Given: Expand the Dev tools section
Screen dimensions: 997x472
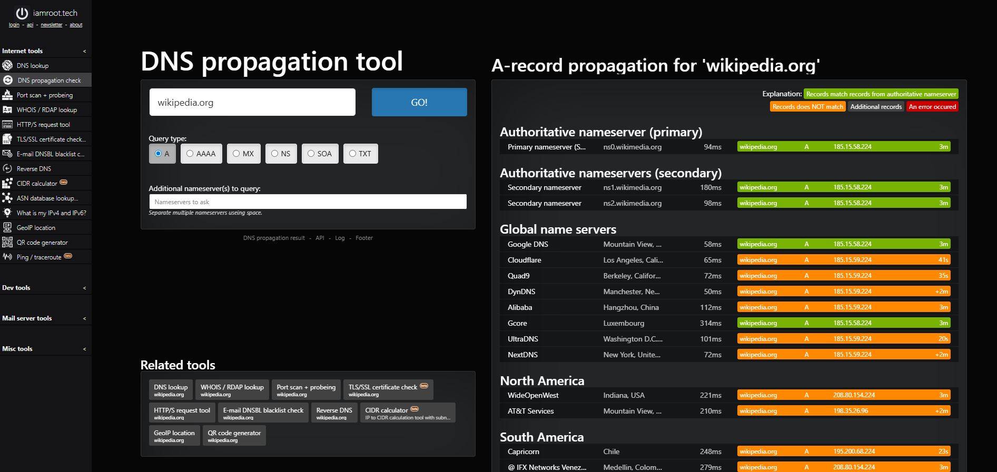Looking at the screenshot, I should coord(84,288).
